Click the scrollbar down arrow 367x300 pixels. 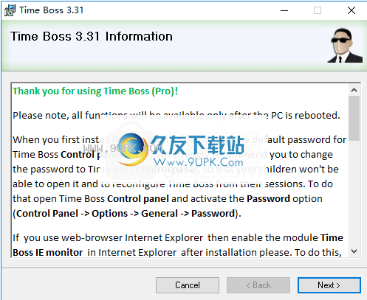click(x=354, y=251)
